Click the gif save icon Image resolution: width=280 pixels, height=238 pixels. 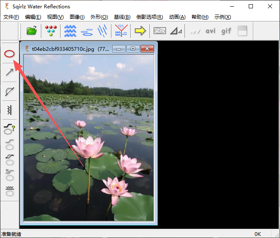click(x=226, y=31)
